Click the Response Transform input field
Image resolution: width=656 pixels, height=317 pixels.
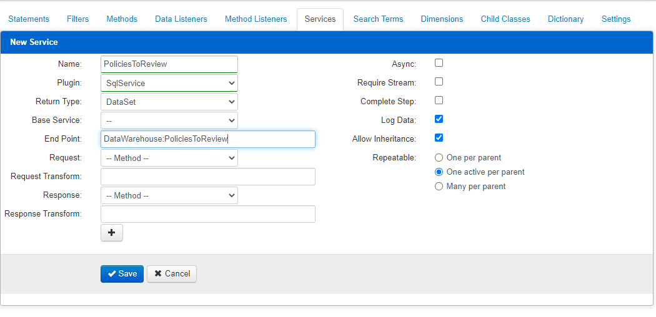(208, 214)
